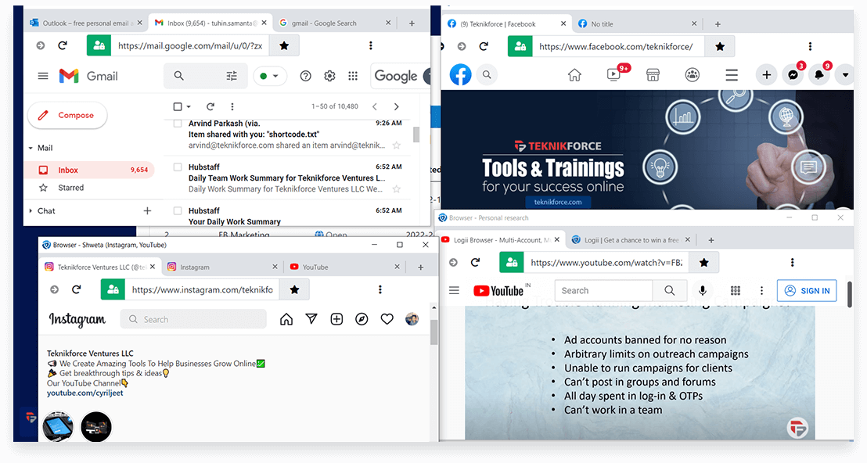
Task: Reload the Gmail browser page
Action: click(63, 45)
